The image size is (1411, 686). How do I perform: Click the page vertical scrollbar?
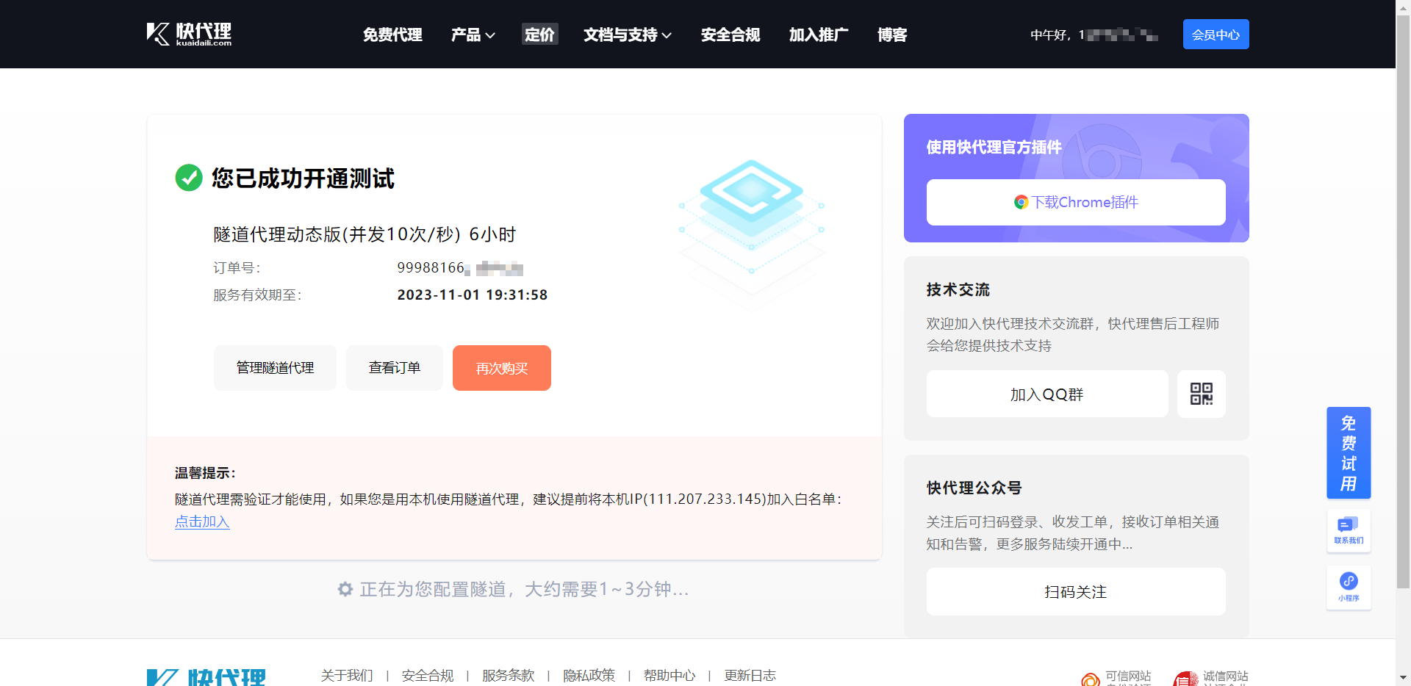pos(1403,301)
